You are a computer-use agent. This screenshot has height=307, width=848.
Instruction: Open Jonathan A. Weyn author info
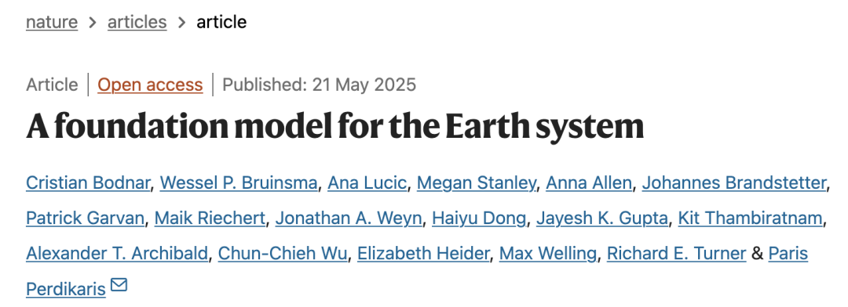click(349, 219)
